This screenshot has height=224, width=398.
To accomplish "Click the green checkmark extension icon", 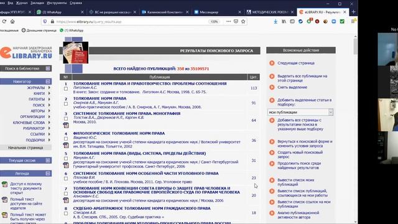I will (x=342, y=22).
